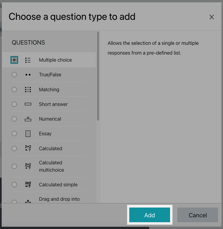Click the Calculated 2+2 icon
The image size is (223, 229).
[x=28, y=148]
